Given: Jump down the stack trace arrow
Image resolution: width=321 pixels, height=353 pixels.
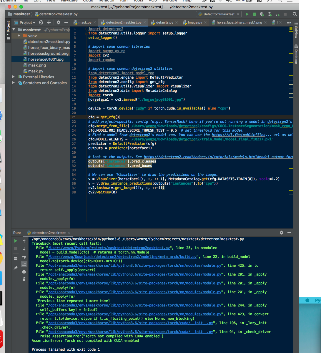Looking at the screenshot, I should tap(24, 248).
